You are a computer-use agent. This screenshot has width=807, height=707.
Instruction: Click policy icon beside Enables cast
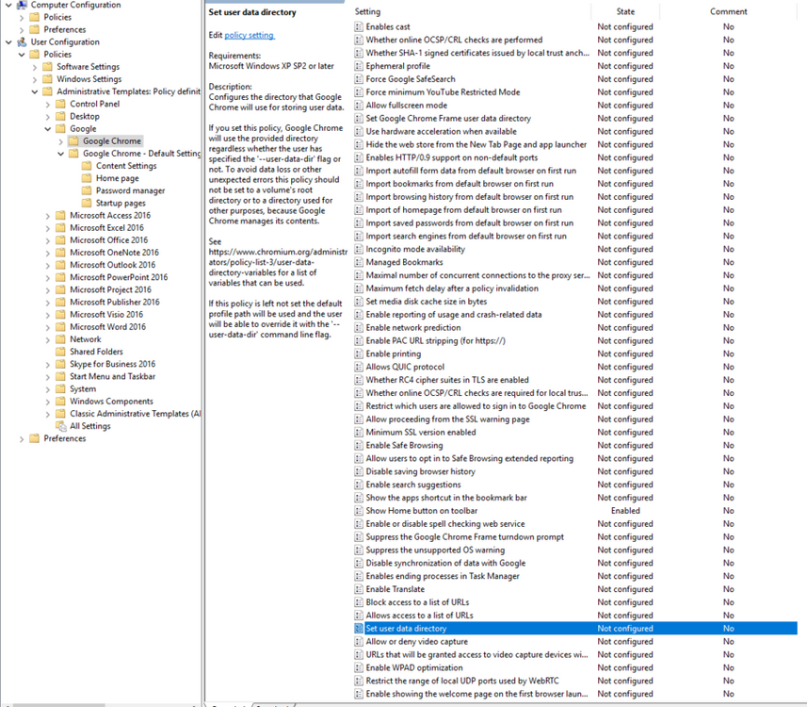point(359,26)
